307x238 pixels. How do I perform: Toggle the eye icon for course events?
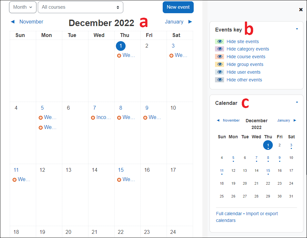pos(220,56)
